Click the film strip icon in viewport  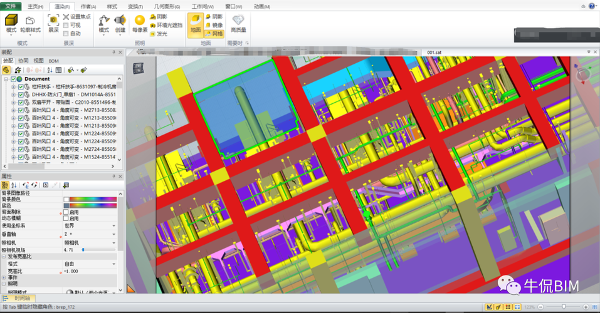pos(138,68)
